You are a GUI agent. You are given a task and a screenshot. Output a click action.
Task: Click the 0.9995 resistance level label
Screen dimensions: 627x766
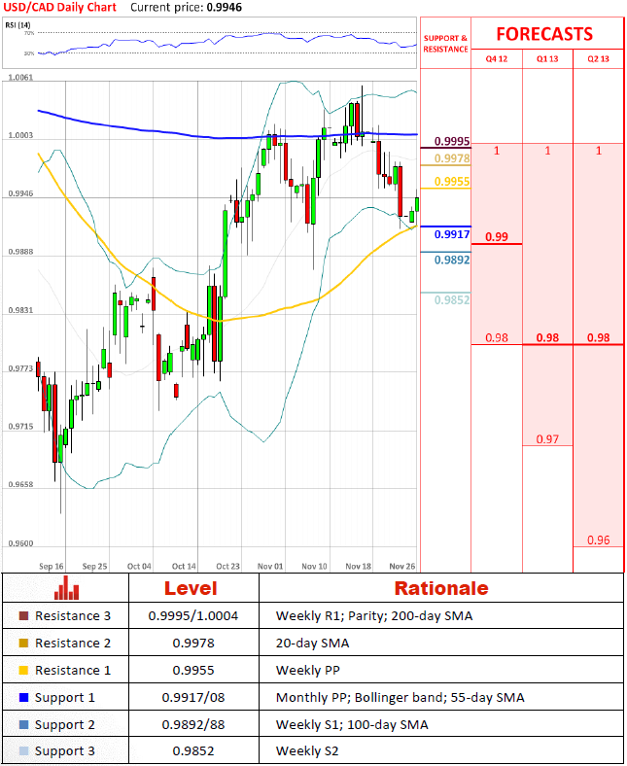(x=452, y=141)
